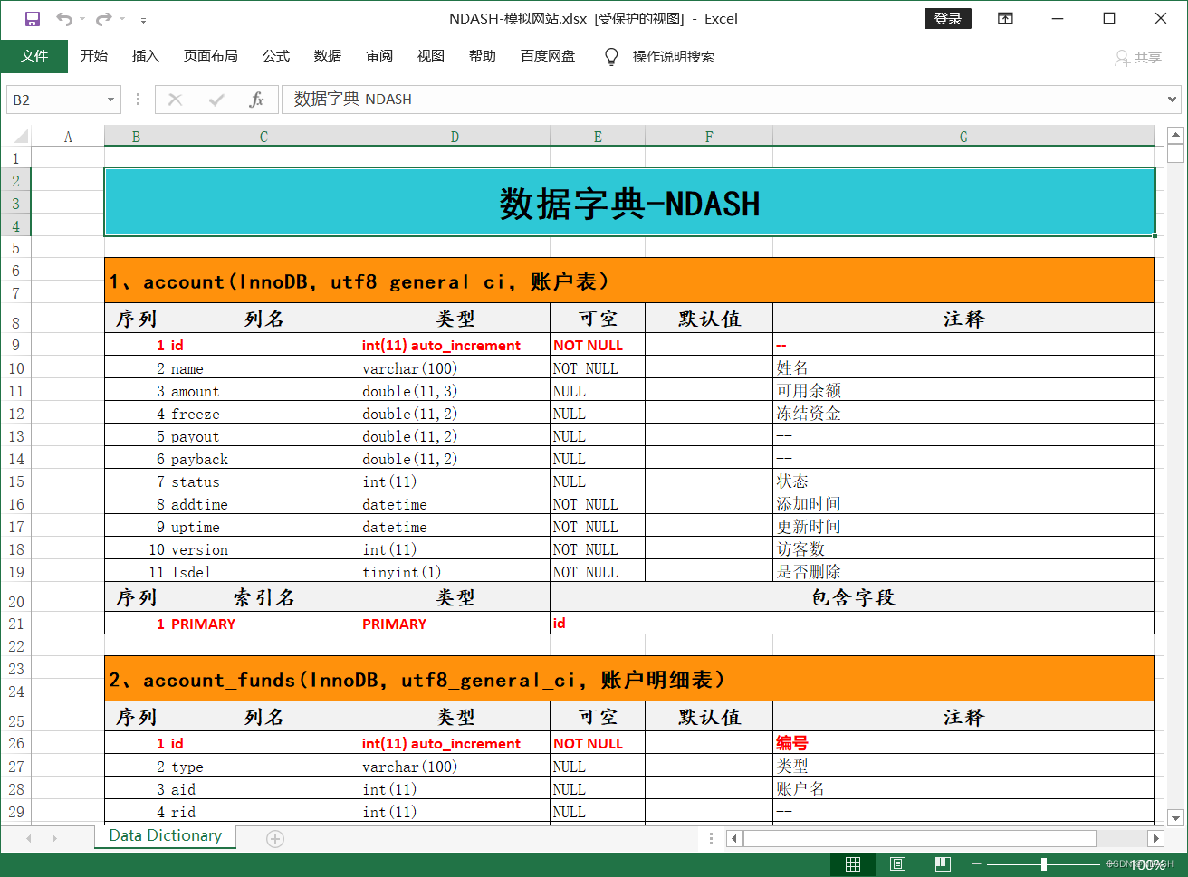Switch to the 审阅 ribbon tab
This screenshot has height=877, width=1188.
379,56
